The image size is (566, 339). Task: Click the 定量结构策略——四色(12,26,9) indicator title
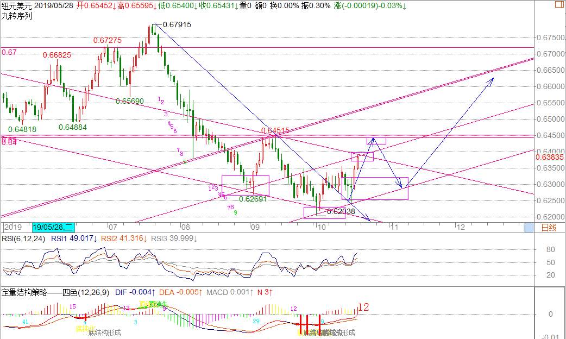pyautogui.click(x=55, y=292)
